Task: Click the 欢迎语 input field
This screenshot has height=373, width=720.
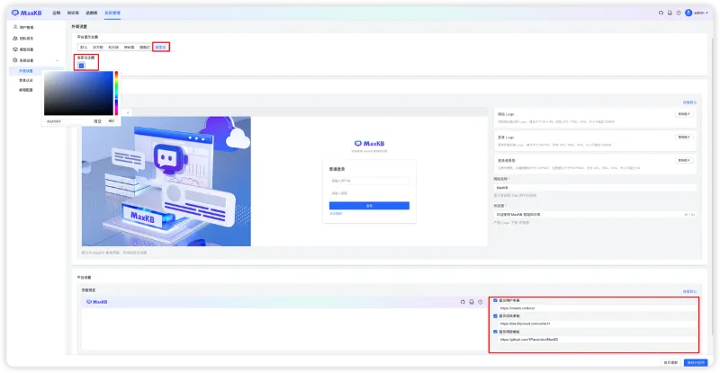Action: [595, 214]
